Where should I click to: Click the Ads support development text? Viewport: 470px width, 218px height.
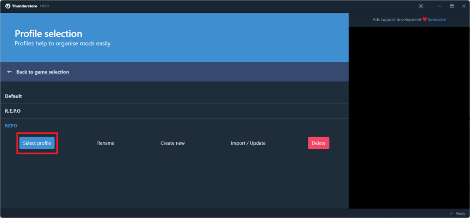click(x=397, y=19)
